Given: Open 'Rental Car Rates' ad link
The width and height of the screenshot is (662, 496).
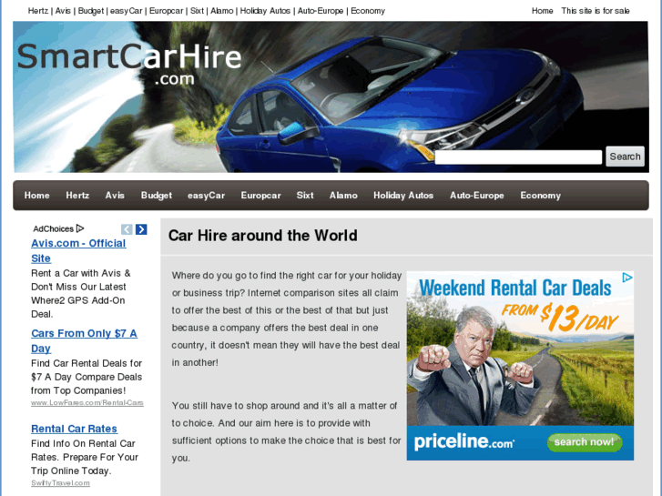Looking at the screenshot, I should pos(75,429).
